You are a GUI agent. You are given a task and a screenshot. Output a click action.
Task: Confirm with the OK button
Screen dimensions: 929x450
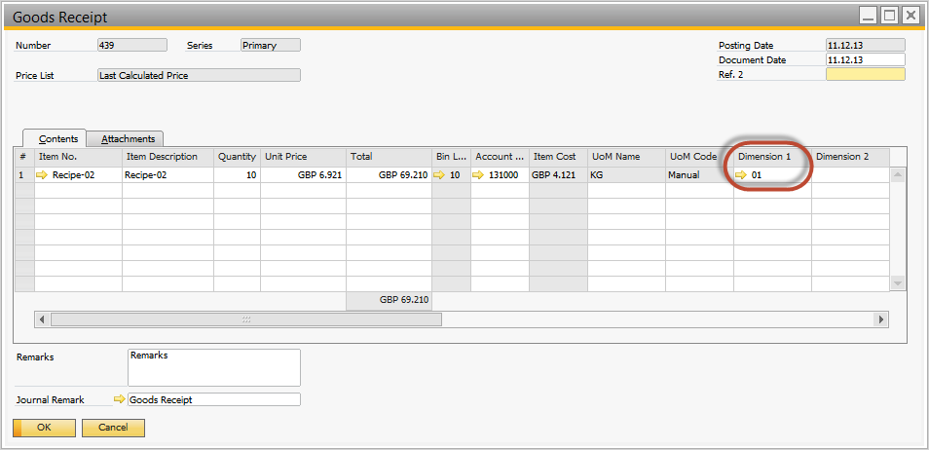[44, 428]
